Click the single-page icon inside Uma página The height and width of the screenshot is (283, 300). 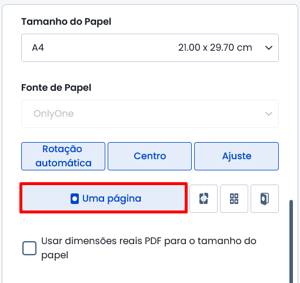pos(75,199)
